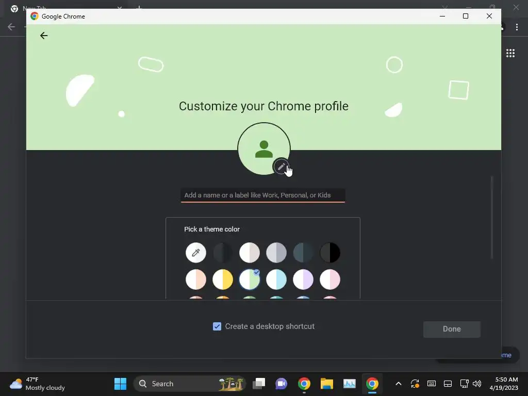Minimize the Google Chrome profile dialog

point(442,16)
